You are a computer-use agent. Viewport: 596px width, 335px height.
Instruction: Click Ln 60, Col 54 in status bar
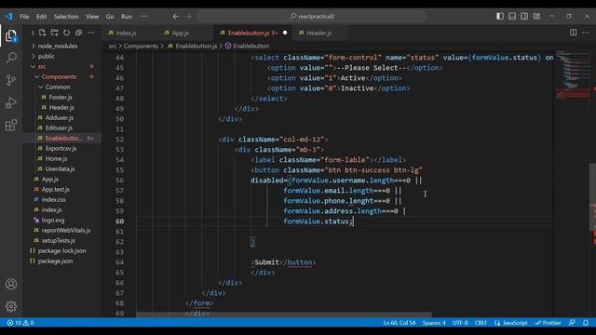tap(399, 323)
